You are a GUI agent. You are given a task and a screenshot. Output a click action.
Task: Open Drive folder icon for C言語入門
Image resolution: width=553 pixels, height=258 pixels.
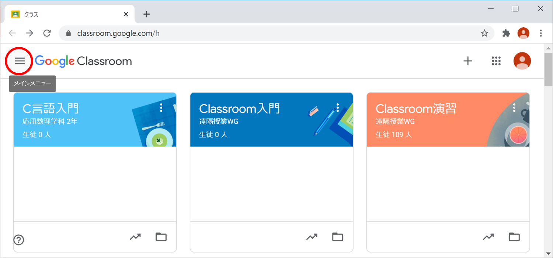tap(161, 237)
